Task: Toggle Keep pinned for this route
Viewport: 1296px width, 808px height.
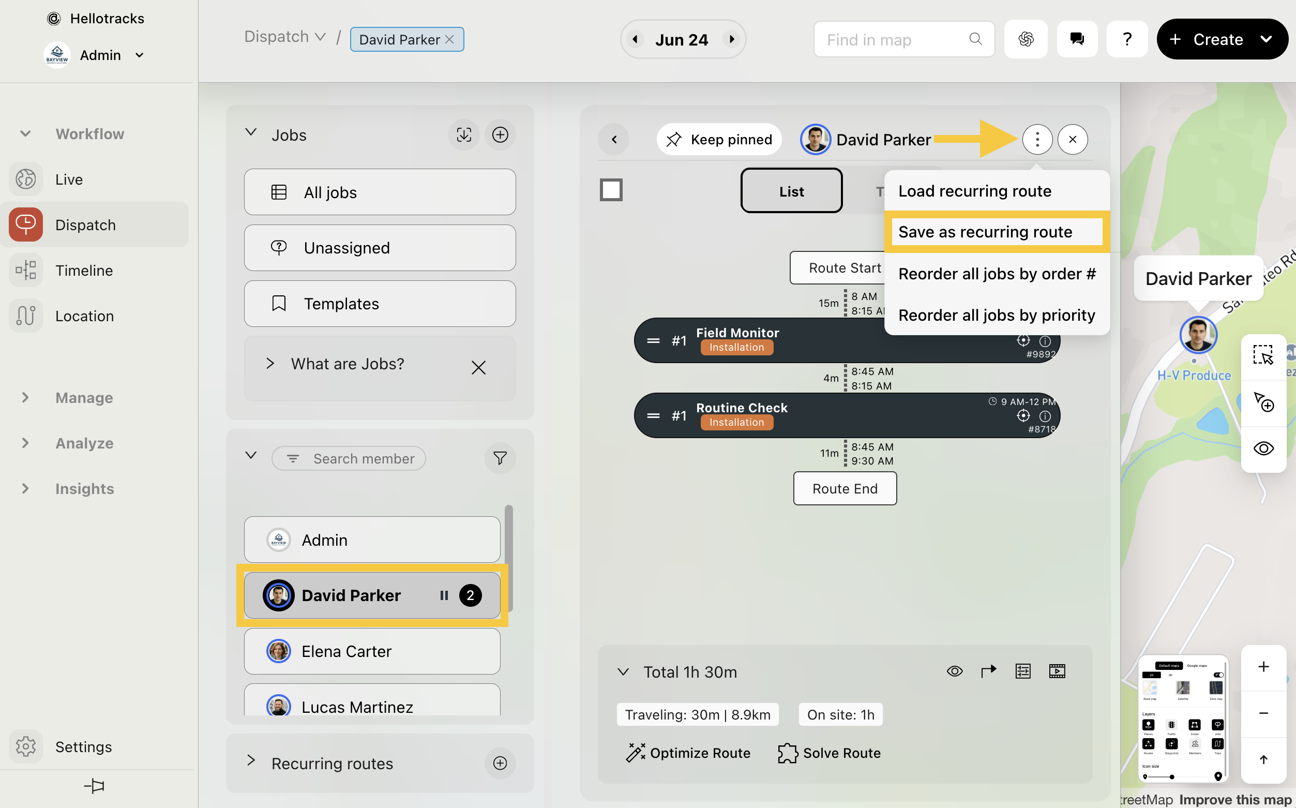Action: (719, 140)
